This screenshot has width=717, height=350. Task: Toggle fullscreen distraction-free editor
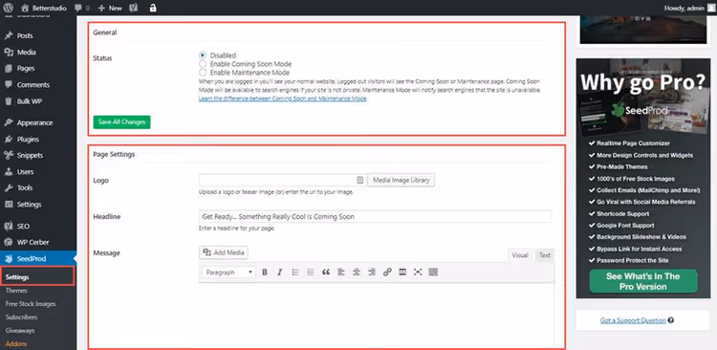click(418, 273)
